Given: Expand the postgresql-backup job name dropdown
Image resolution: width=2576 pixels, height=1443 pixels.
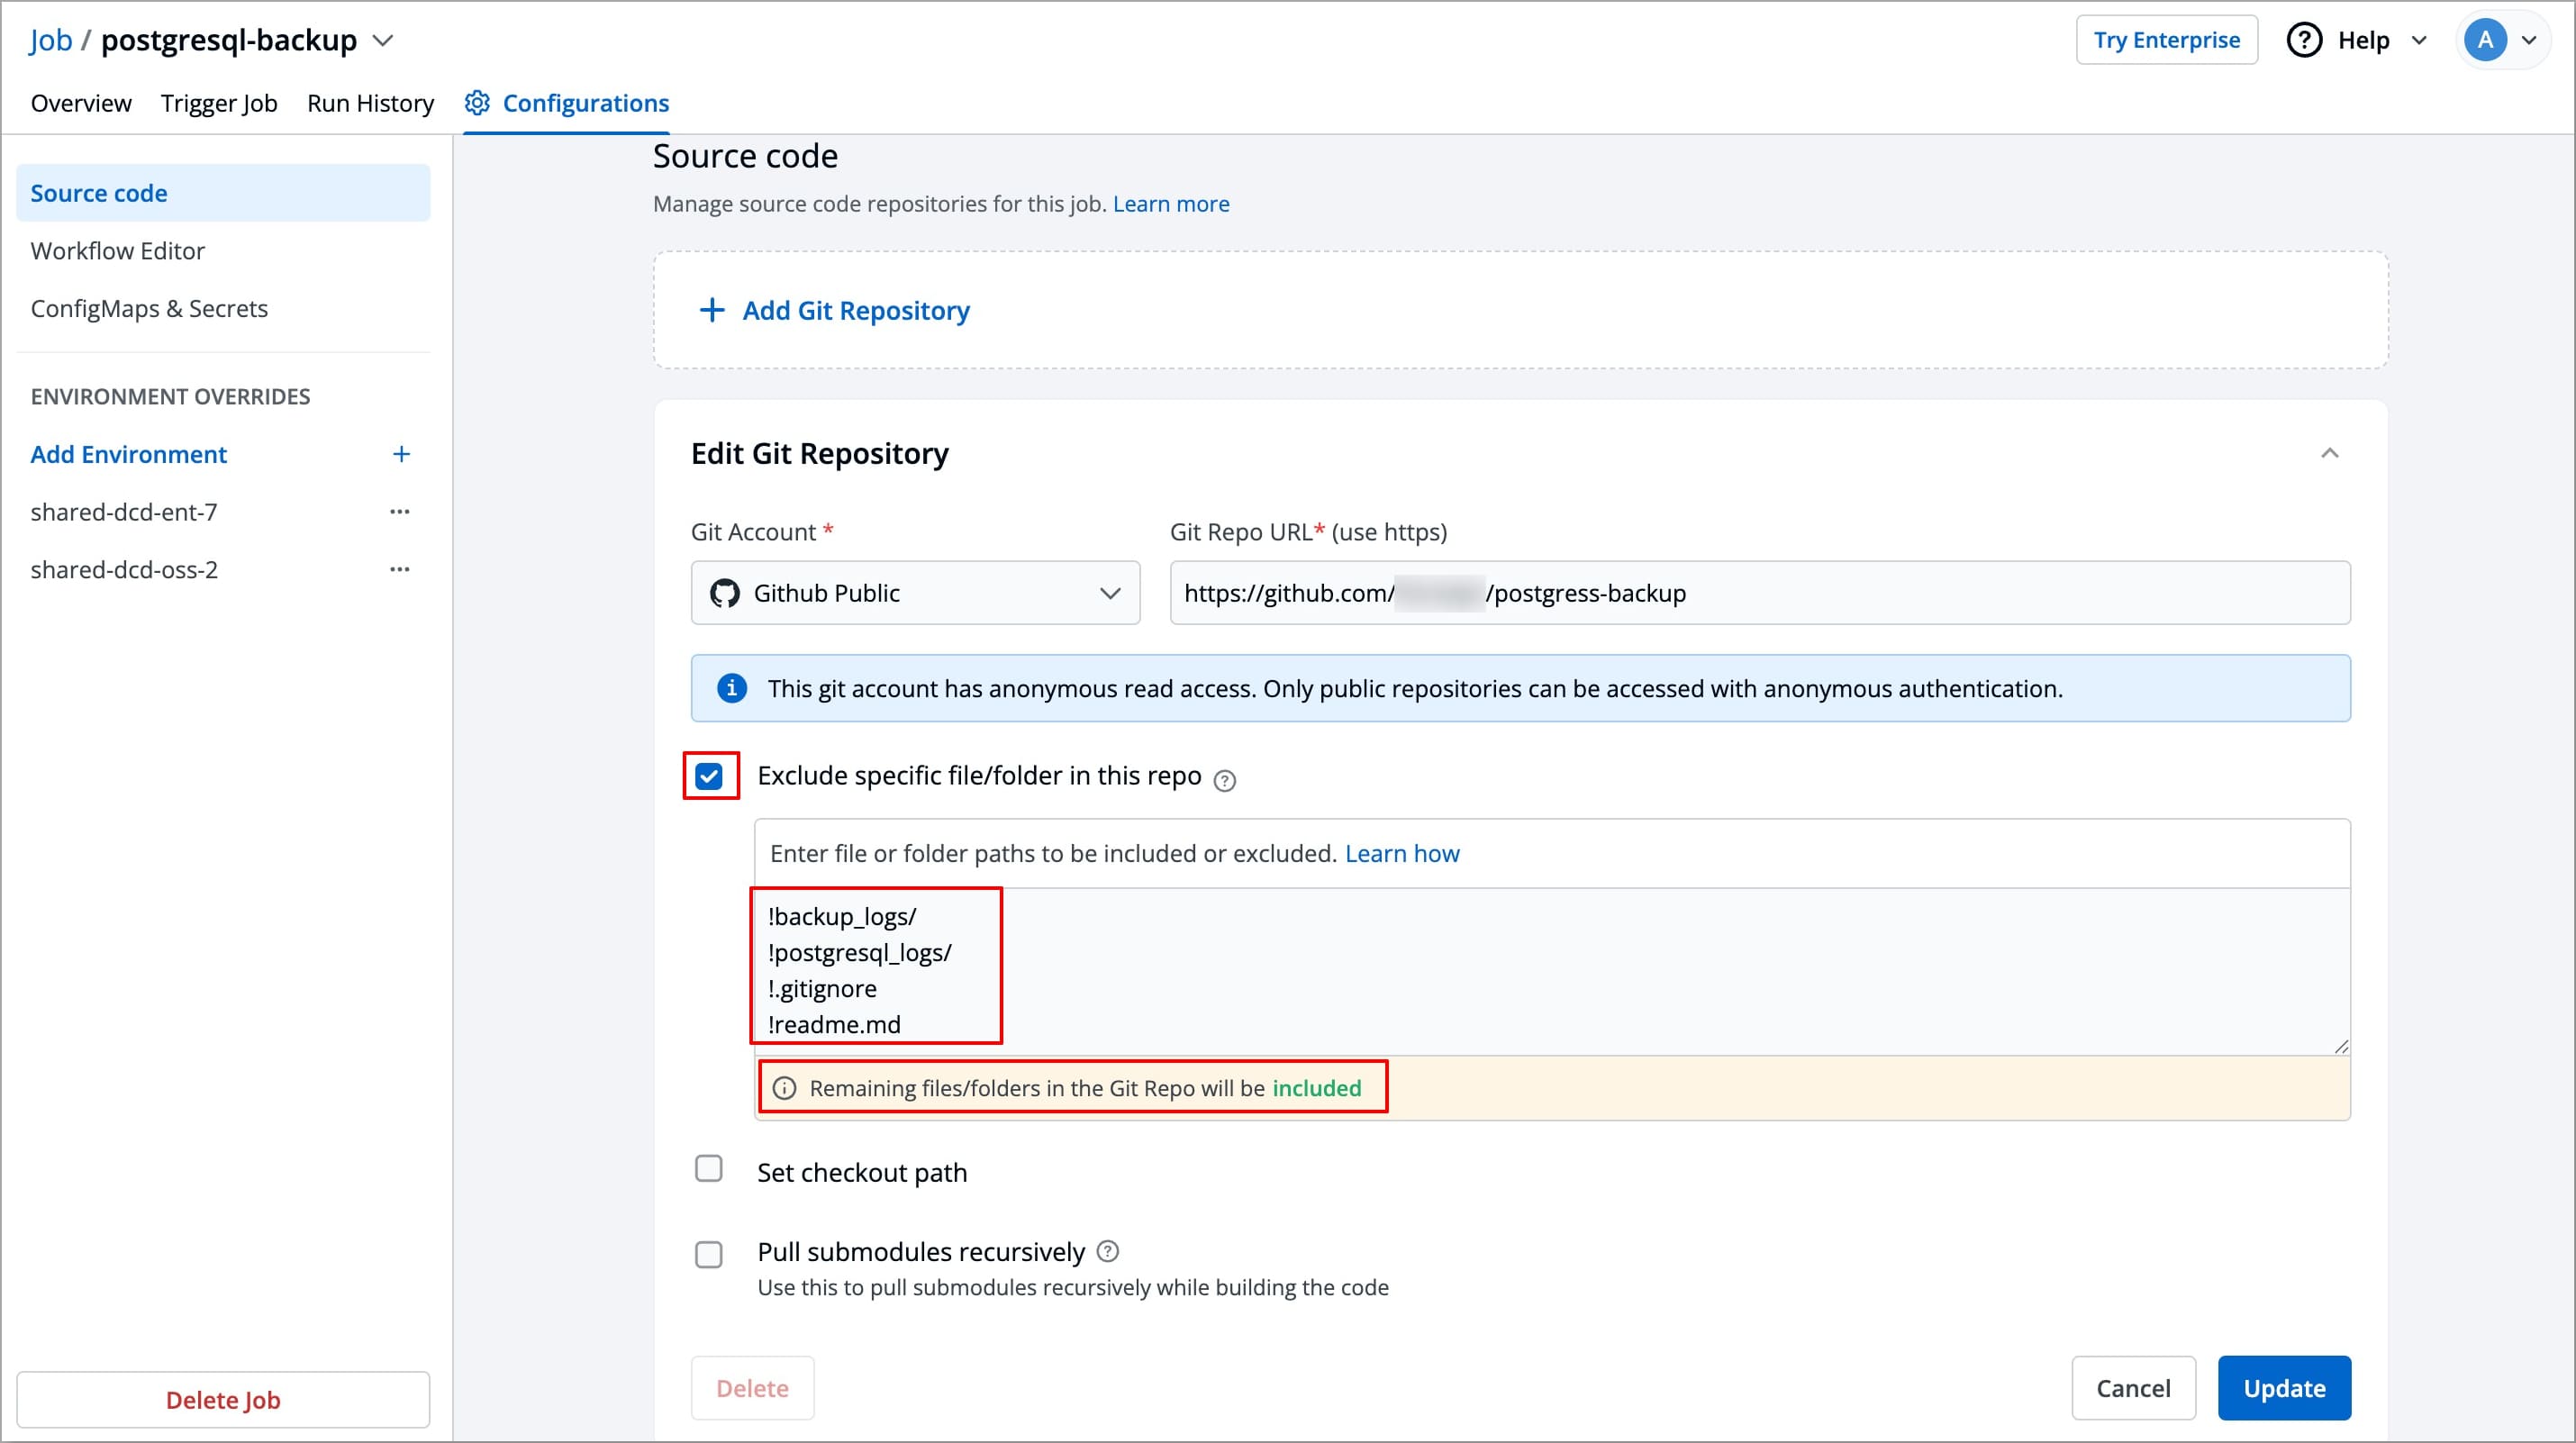Looking at the screenshot, I should tap(383, 41).
